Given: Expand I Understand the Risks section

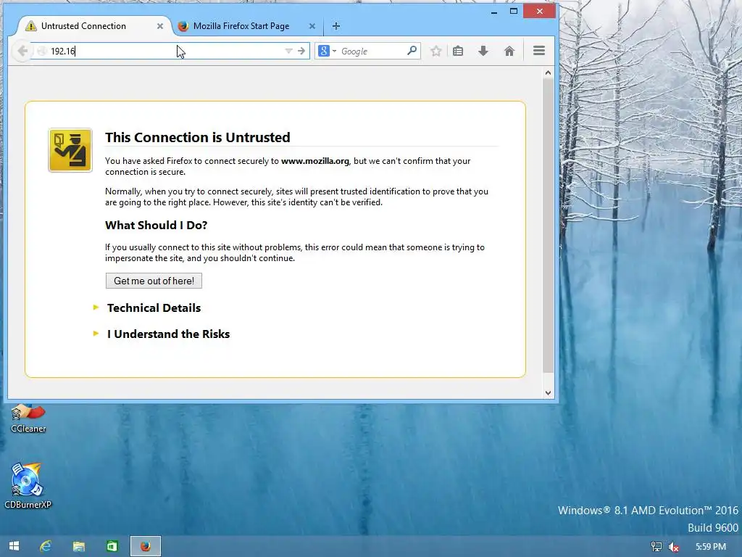Looking at the screenshot, I should 162,334.
